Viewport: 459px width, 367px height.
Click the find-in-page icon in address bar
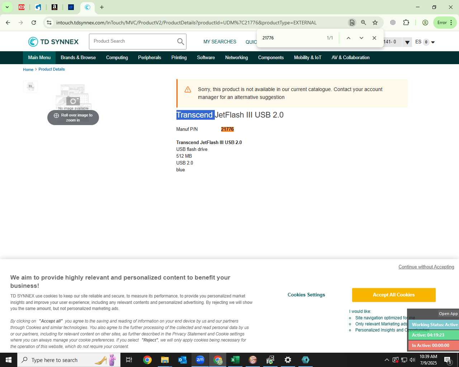click(x=352, y=23)
